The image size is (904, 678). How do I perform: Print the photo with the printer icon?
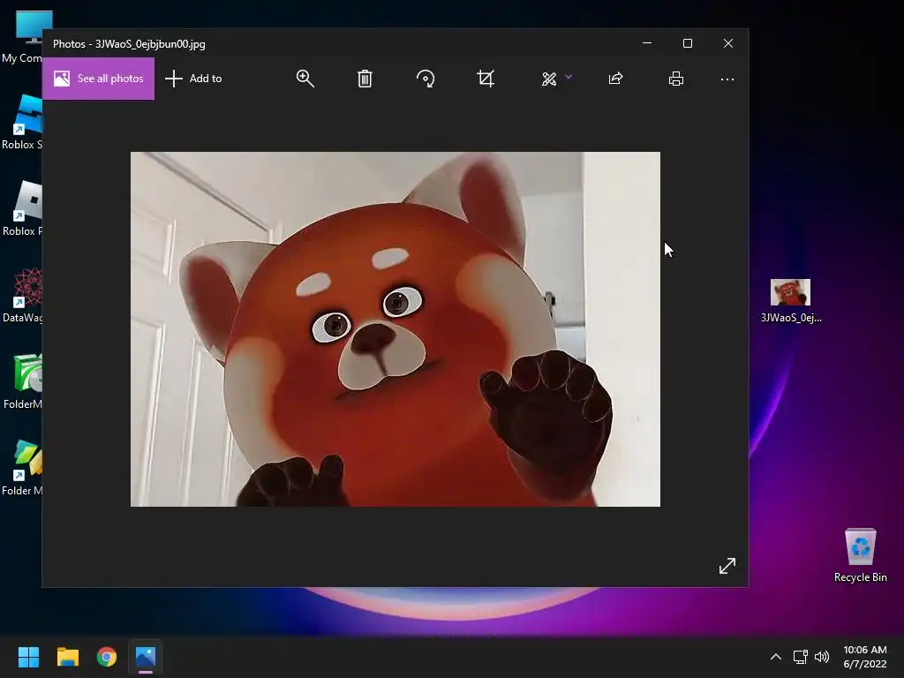[675, 79]
